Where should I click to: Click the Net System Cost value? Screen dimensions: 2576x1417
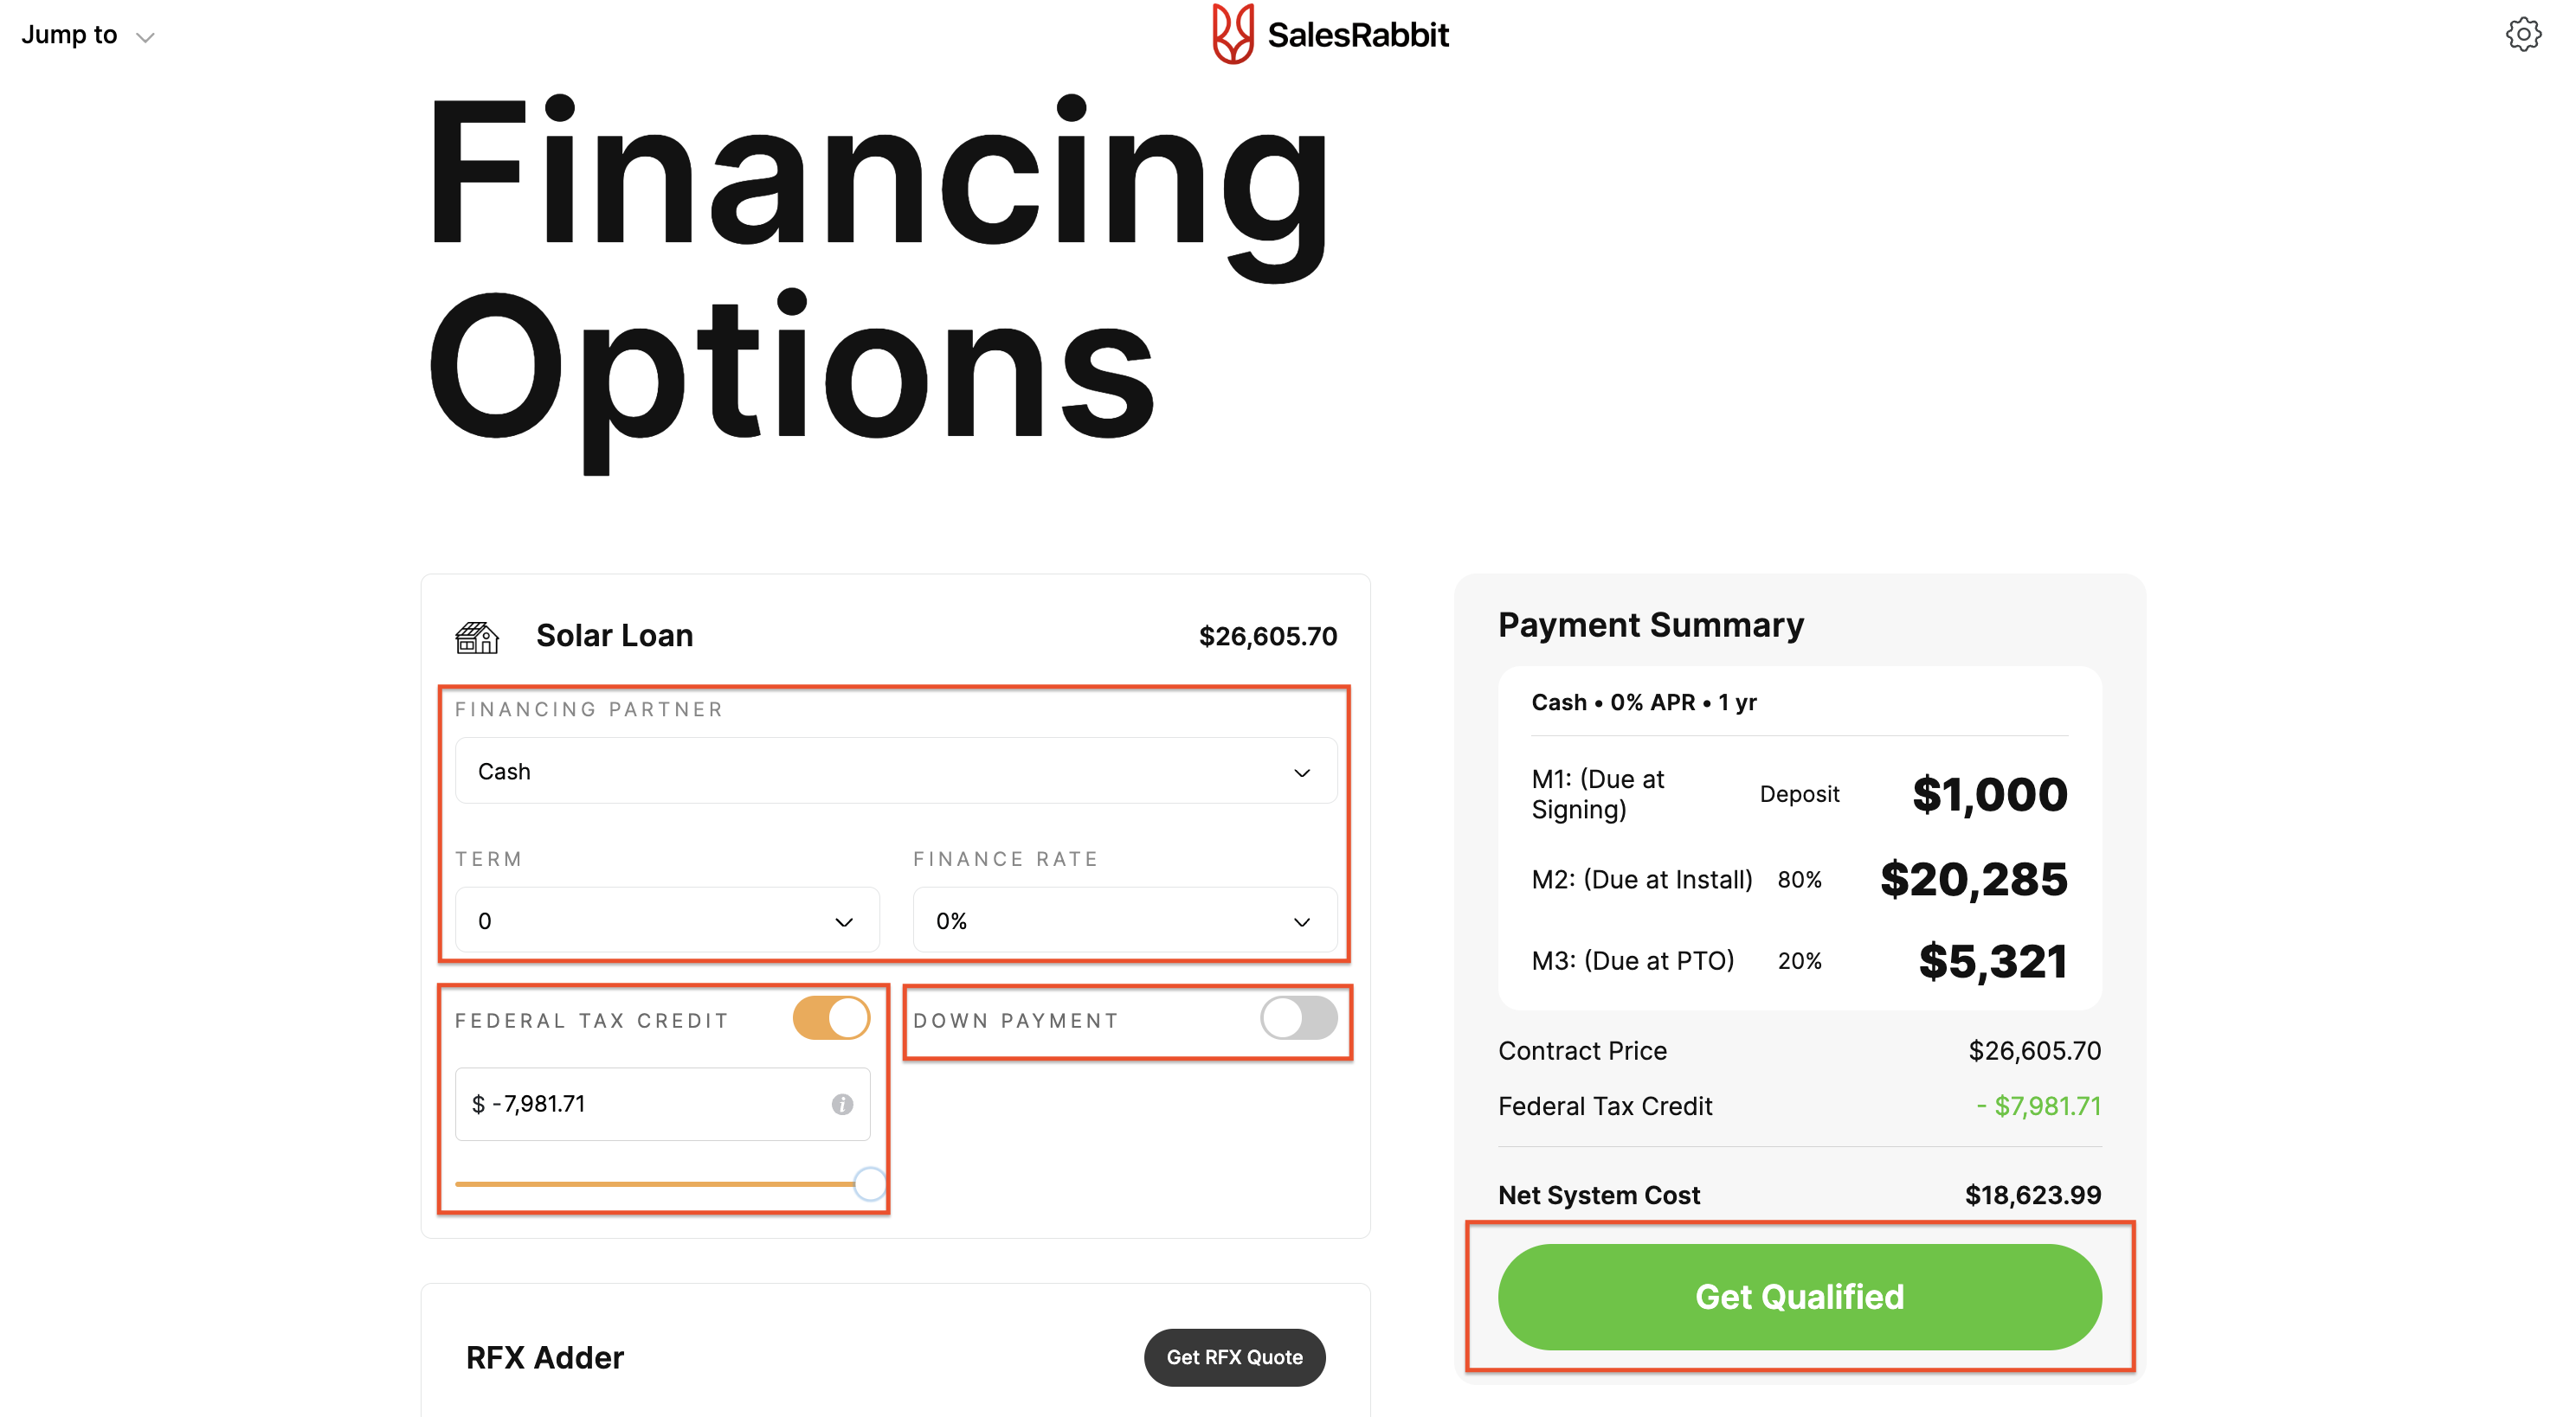click(2033, 1196)
